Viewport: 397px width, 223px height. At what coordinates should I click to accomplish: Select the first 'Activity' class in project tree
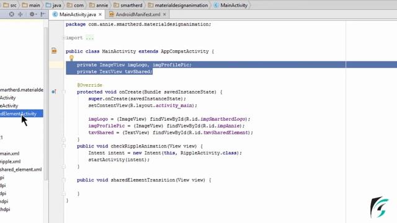8,98
